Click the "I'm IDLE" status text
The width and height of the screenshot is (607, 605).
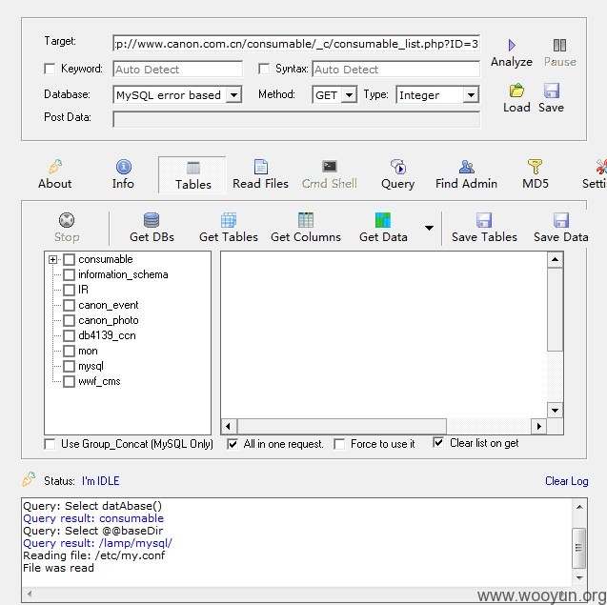point(101,481)
